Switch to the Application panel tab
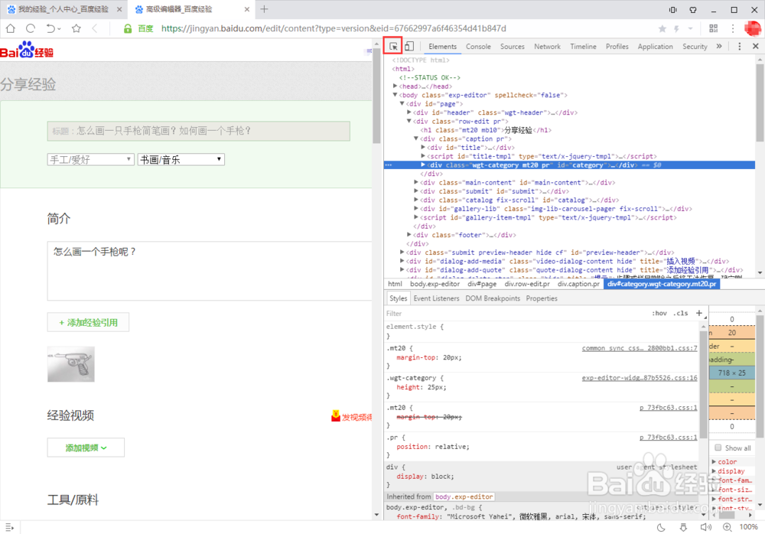The height and width of the screenshot is (534, 765). click(x=656, y=47)
